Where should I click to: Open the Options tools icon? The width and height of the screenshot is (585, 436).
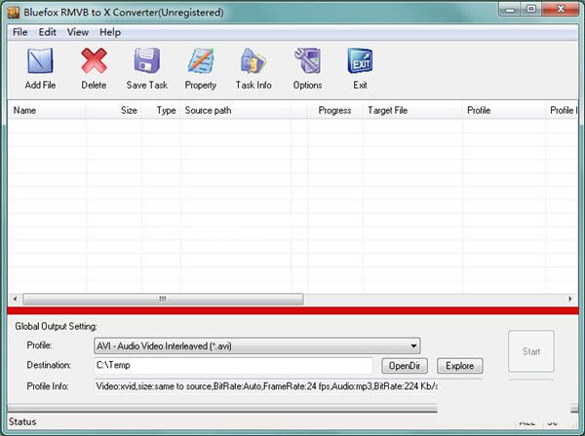coord(307,60)
